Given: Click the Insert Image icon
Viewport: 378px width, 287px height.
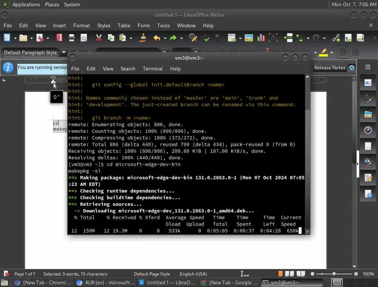Looking at the screenshot, I should [248, 38].
